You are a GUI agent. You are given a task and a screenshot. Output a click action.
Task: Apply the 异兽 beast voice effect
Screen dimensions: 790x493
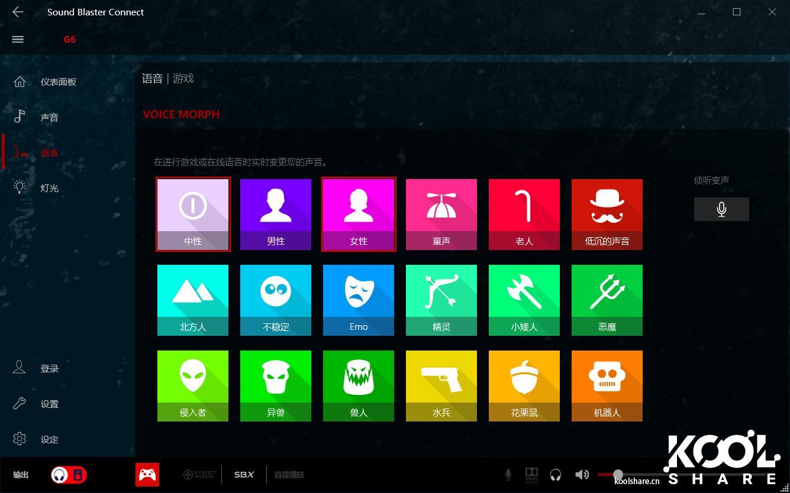click(x=276, y=386)
